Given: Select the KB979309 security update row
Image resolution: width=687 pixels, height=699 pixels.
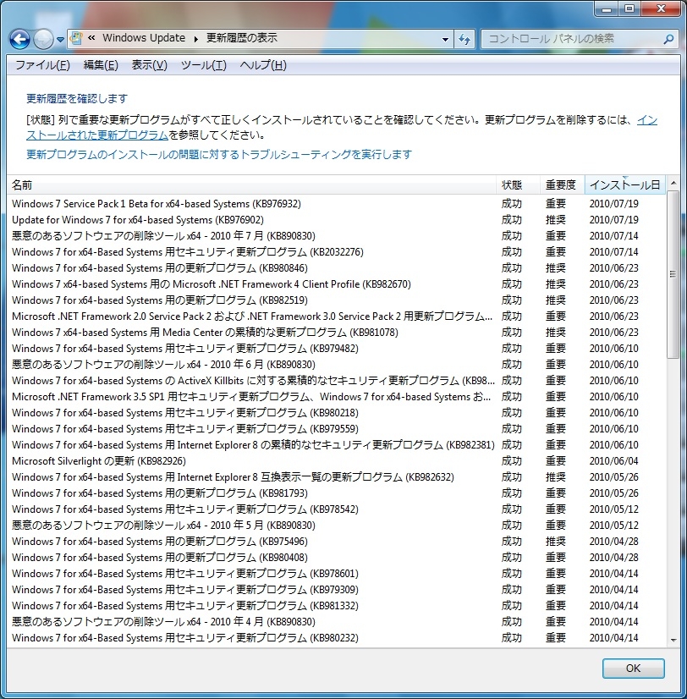Looking at the screenshot, I should (x=337, y=589).
